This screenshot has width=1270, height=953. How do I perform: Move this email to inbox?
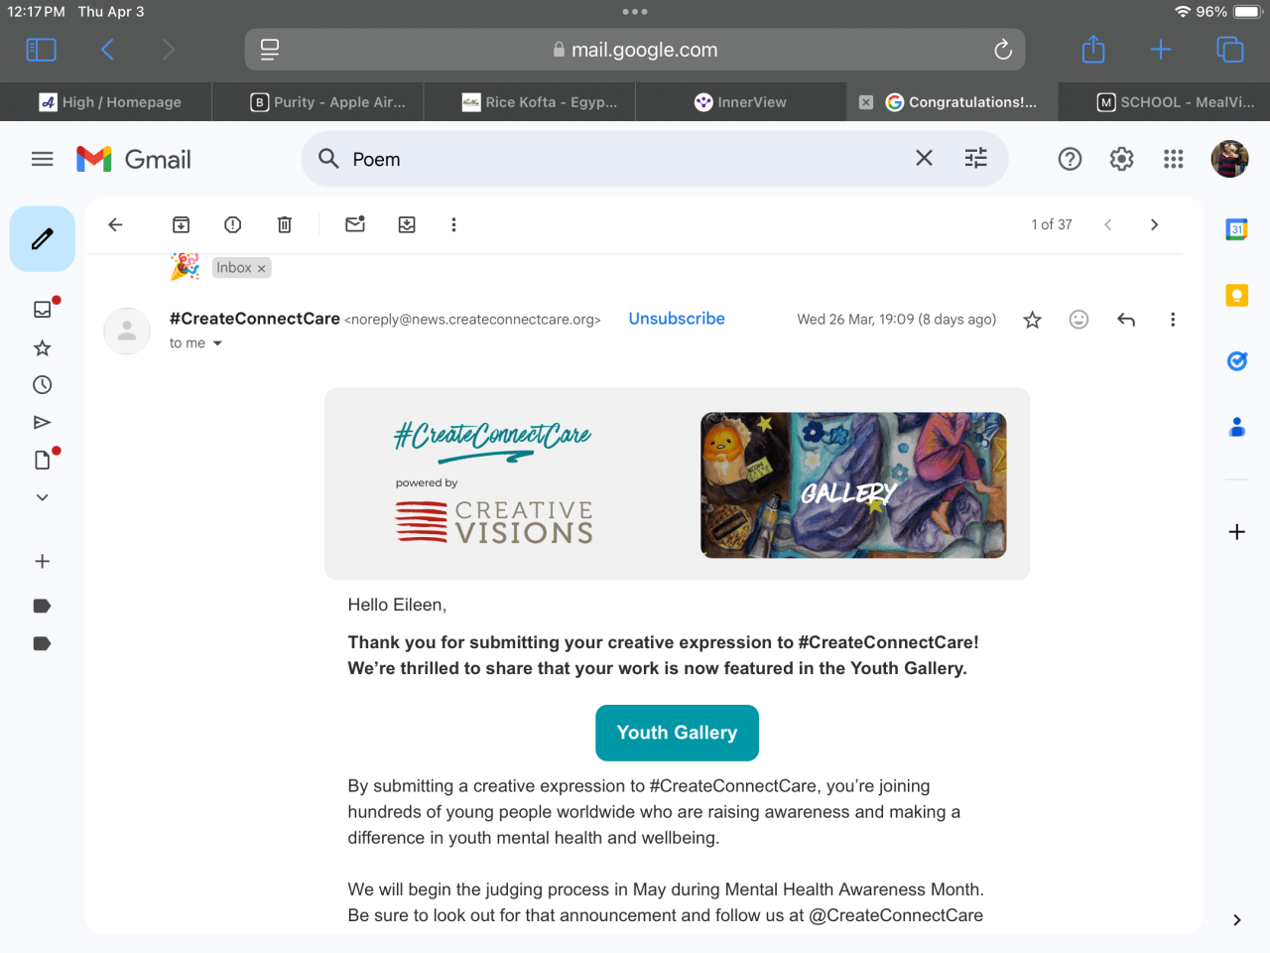click(407, 224)
